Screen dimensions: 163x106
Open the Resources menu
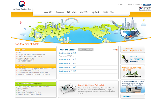point(60,12)
